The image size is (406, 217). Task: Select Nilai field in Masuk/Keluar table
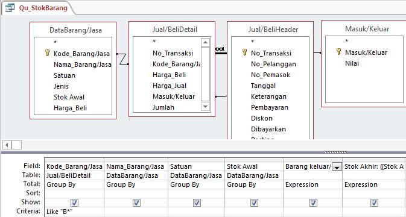point(352,63)
